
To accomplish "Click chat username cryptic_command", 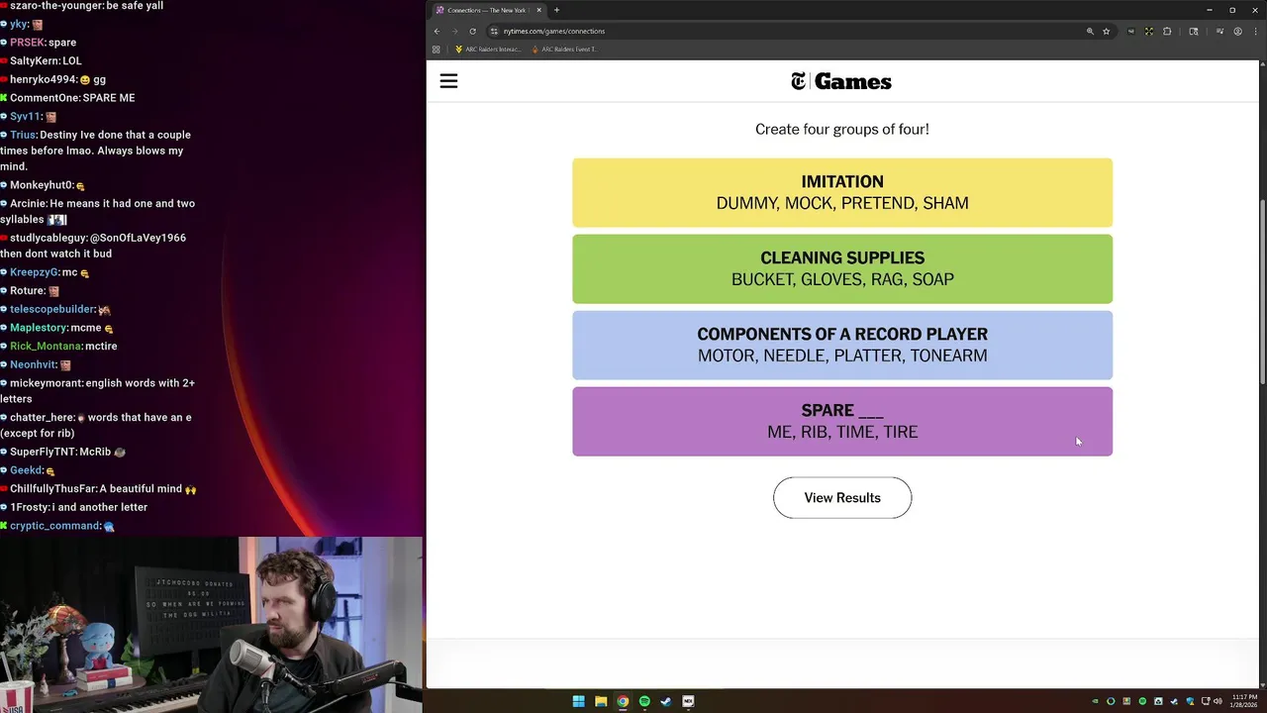I will pos(55,526).
